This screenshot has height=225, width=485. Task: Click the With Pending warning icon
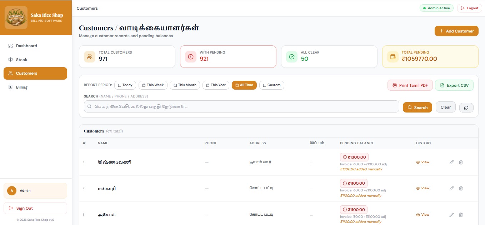click(190, 56)
